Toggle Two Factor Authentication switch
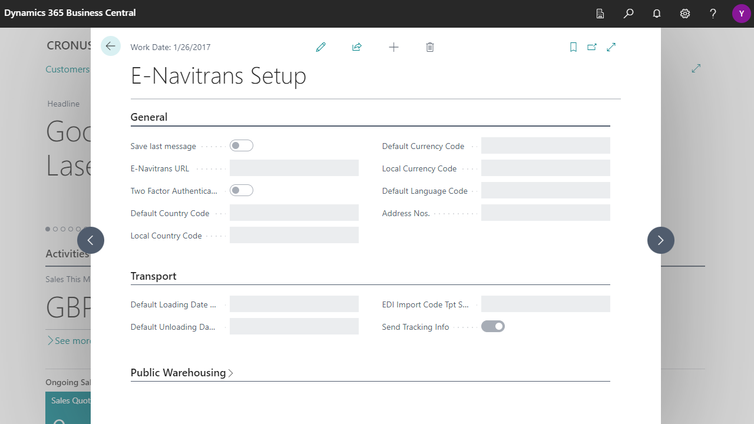Screen dimensions: 754x424 tap(242, 190)
